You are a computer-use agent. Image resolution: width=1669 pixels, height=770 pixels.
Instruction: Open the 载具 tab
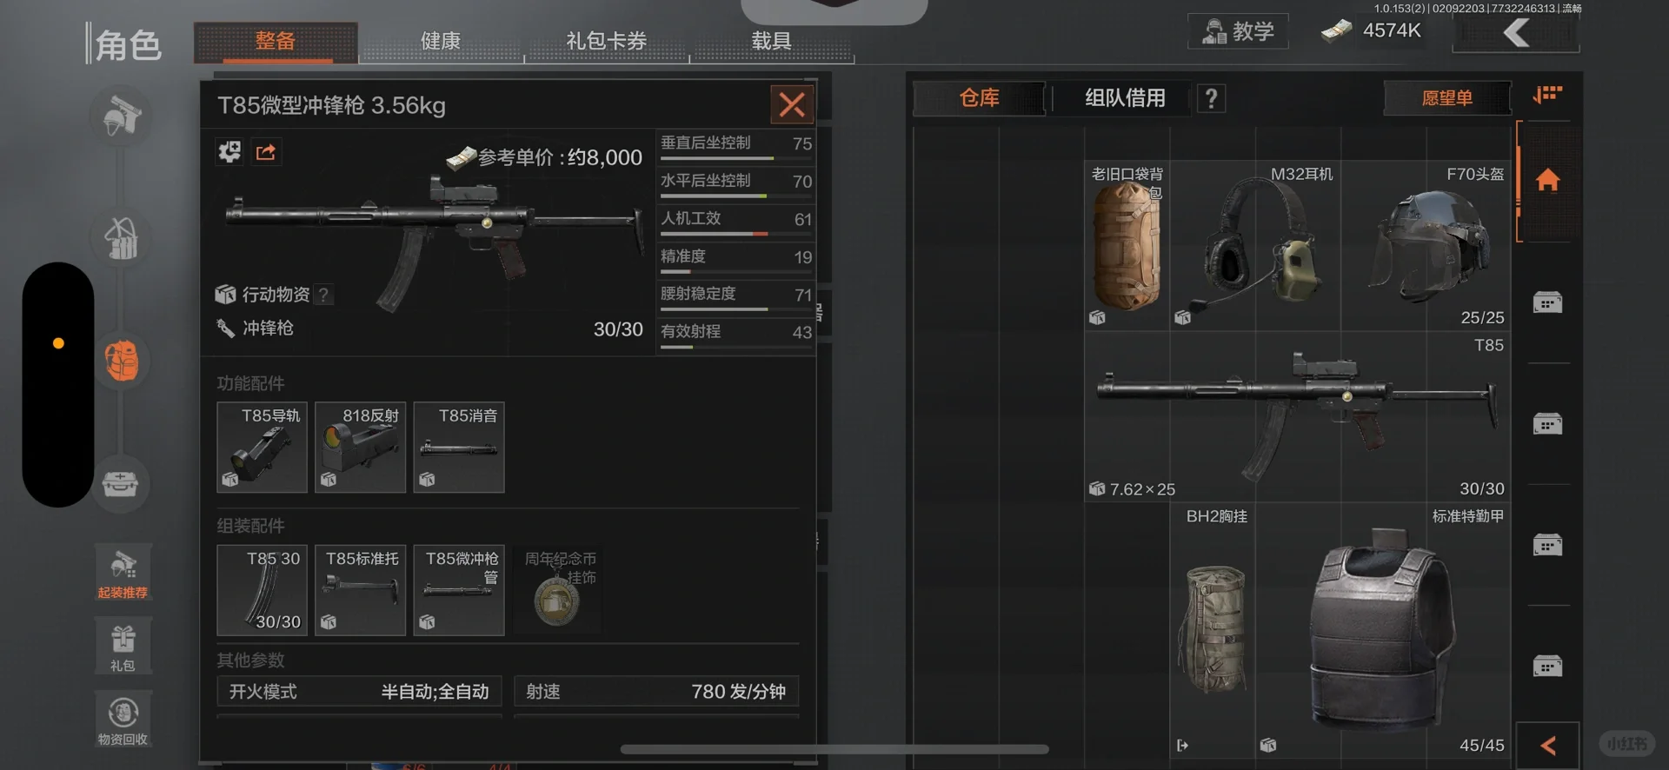click(771, 41)
